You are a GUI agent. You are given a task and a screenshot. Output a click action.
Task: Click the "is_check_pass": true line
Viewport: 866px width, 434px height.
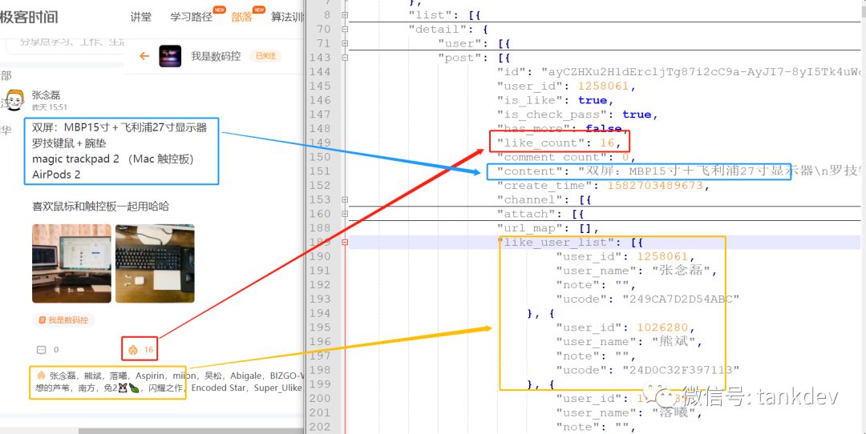[x=577, y=115]
